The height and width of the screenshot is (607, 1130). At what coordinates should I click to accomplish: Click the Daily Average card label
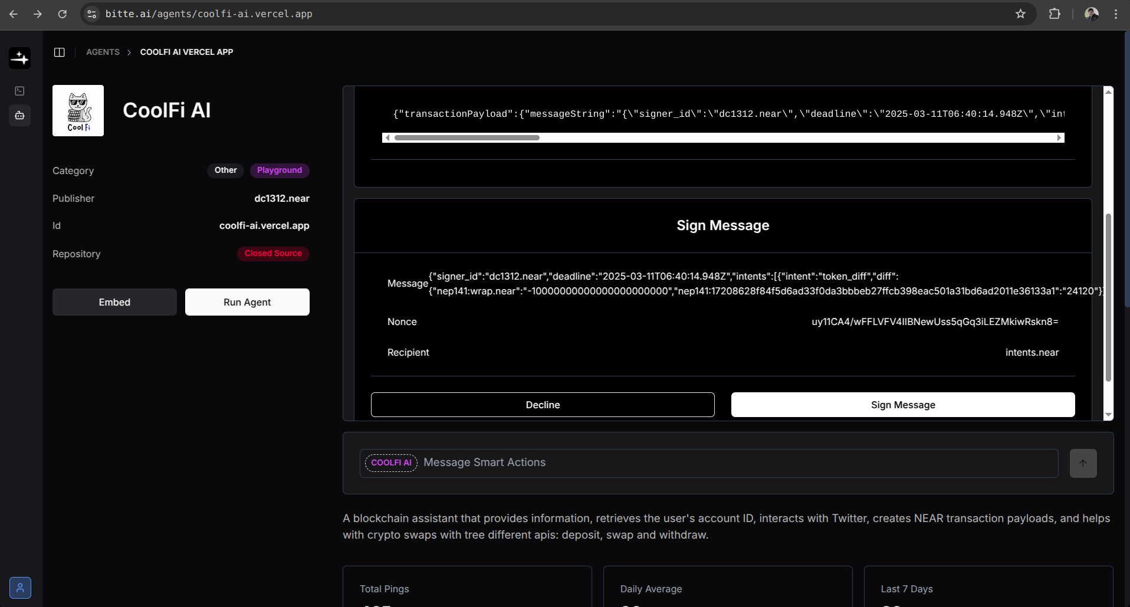click(651, 589)
